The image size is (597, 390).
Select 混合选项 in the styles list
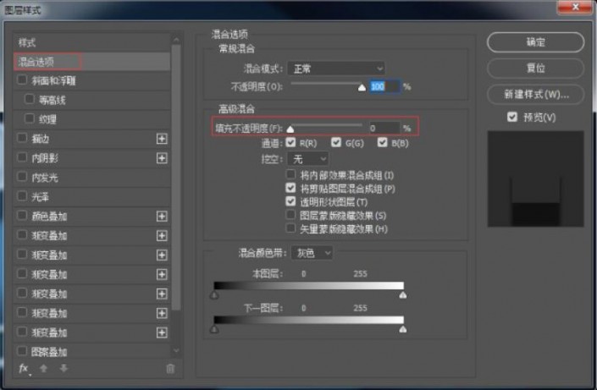(91, 62)
